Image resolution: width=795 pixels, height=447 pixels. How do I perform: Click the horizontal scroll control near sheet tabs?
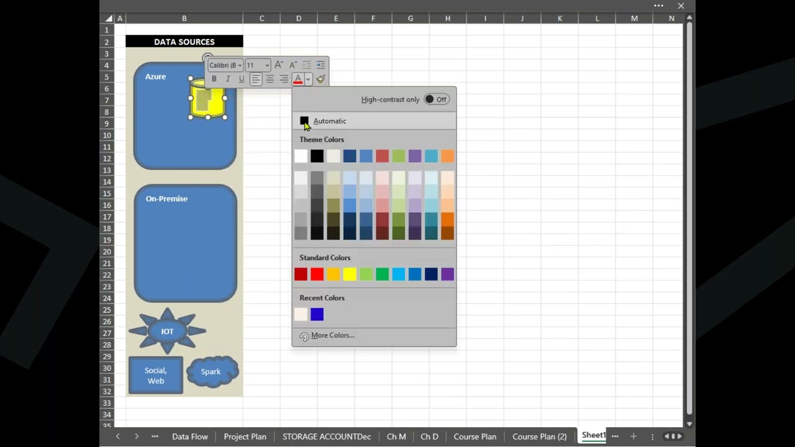click(x=673, y=436)
